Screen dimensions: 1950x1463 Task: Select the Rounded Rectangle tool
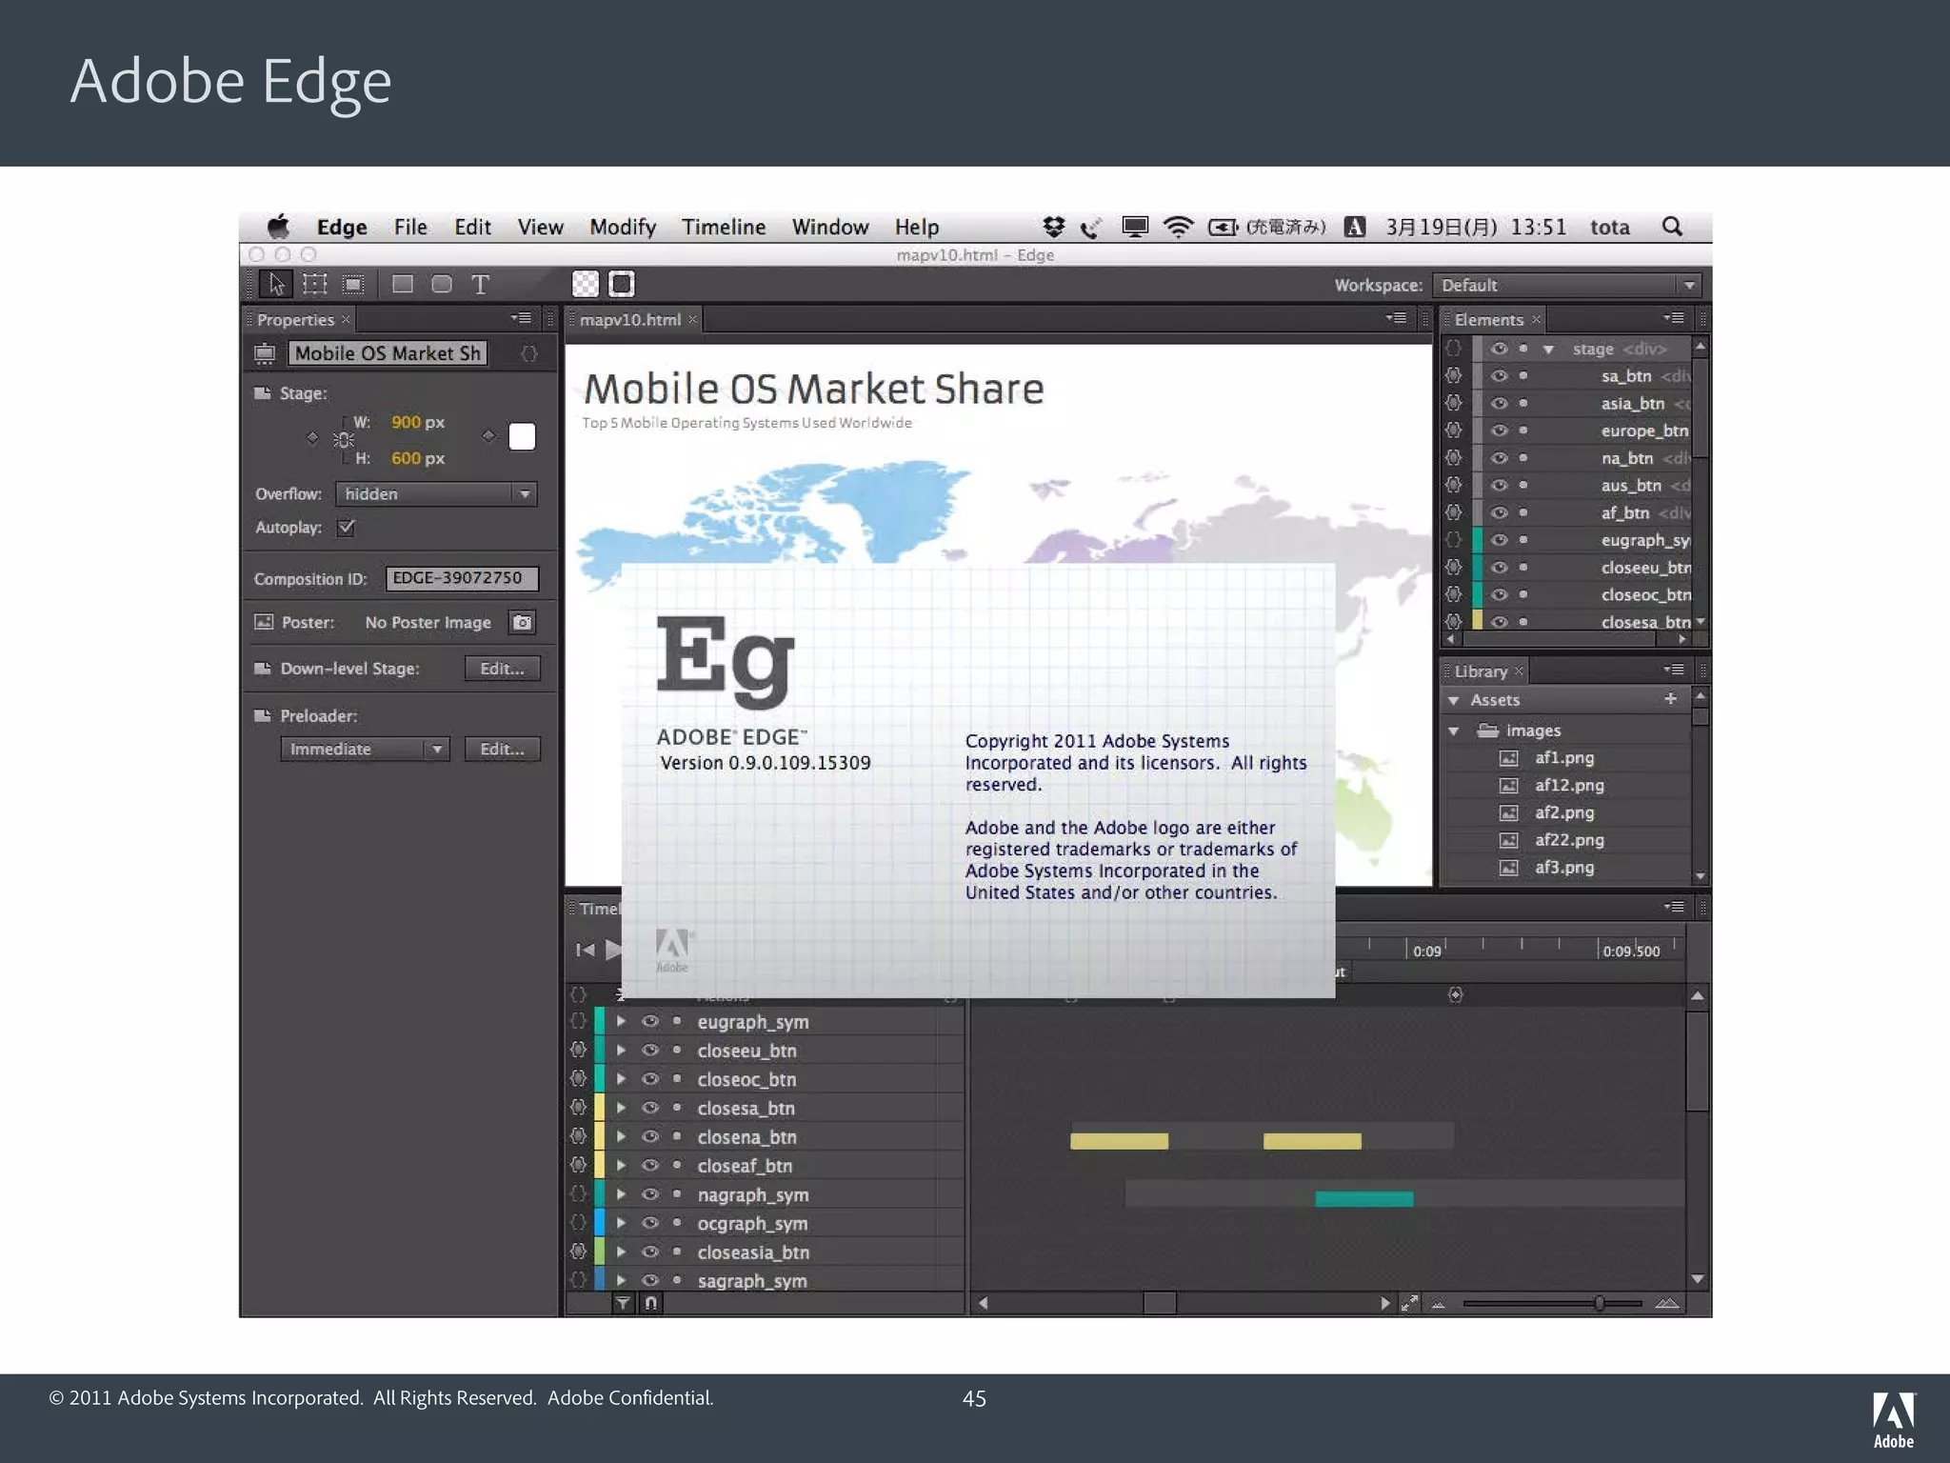coord(442,284)
